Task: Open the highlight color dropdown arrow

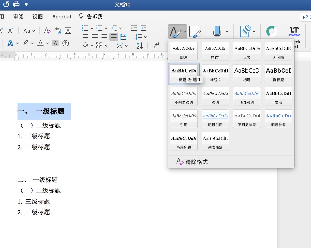Action: point(32,43)
